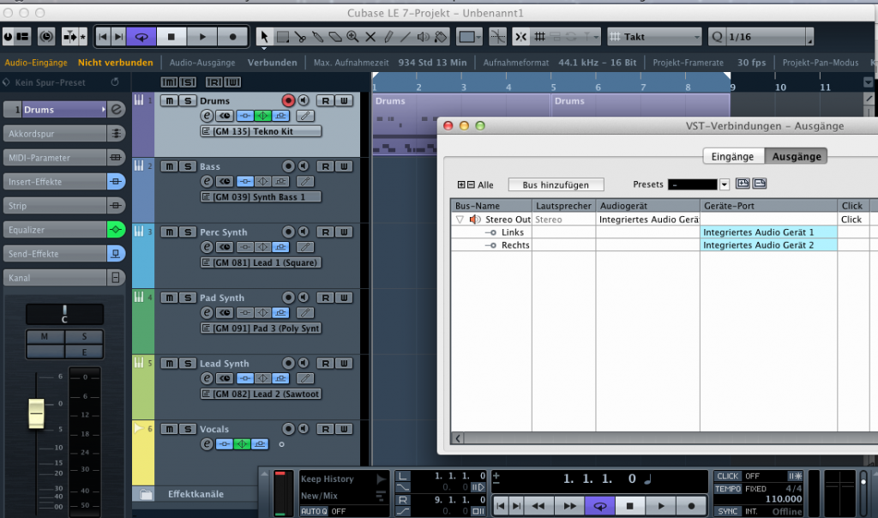Open the '[GM 091] Pad 3' program selector
This screenshot has width=878, height=518.
point(261,328)
